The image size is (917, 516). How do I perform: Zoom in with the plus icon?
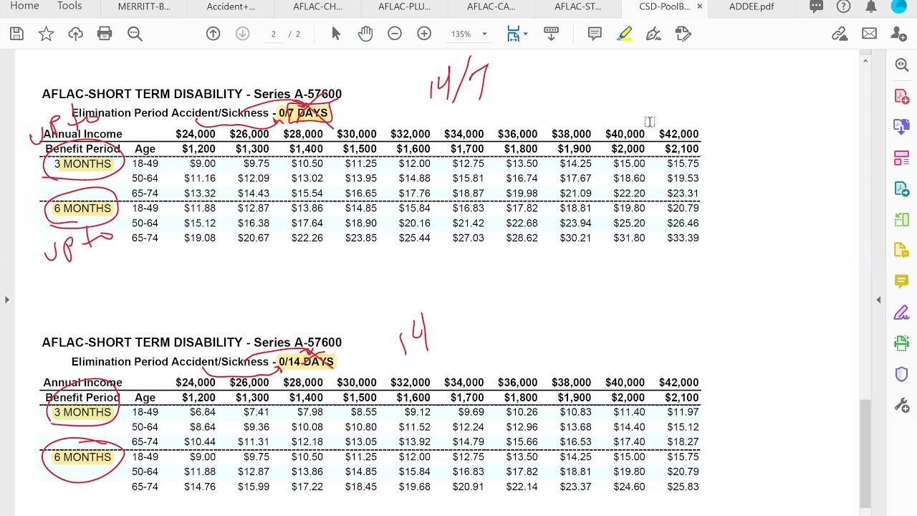point(424,34)
